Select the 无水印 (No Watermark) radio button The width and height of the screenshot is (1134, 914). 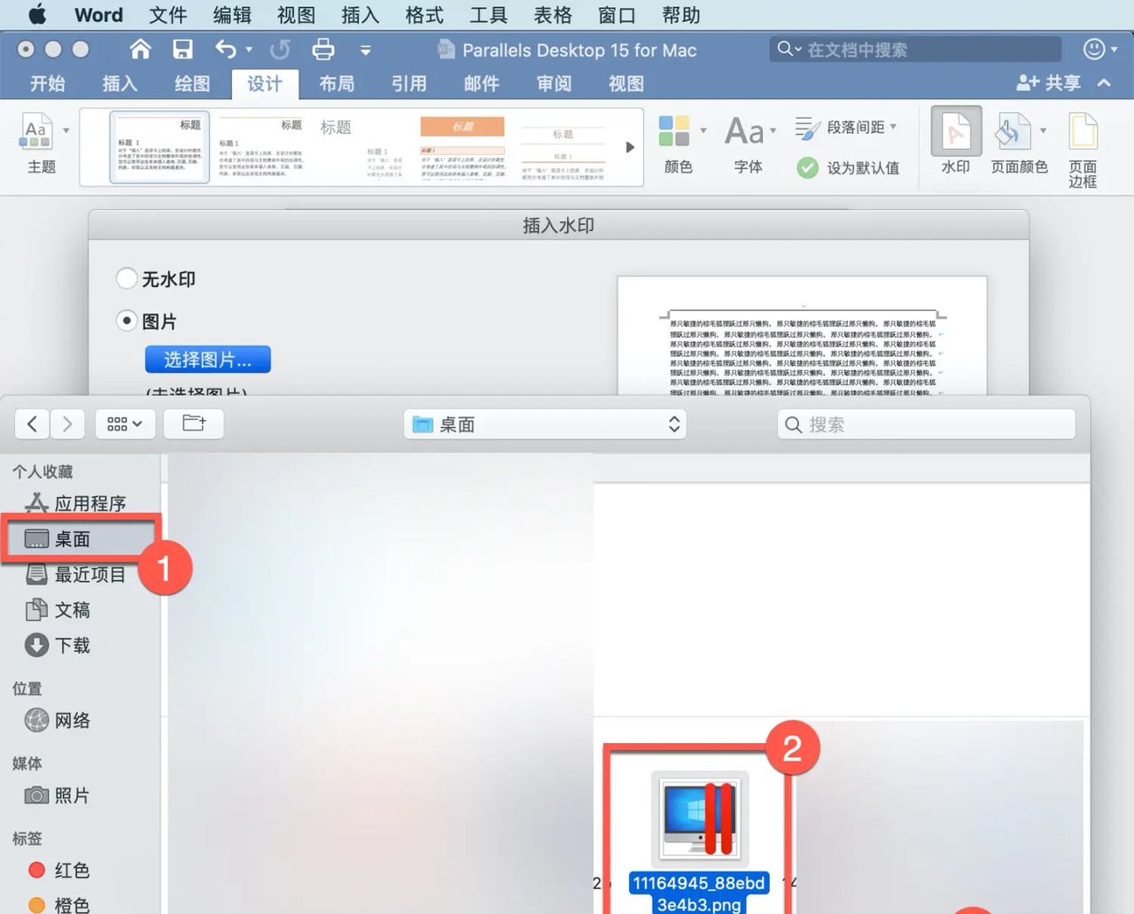point(127,278)
